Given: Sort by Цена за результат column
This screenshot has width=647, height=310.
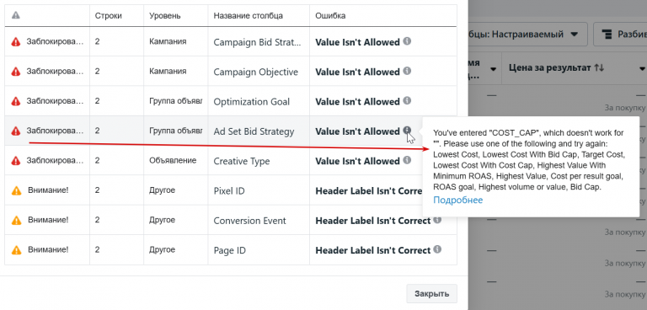Looking at the screenshot, I should [557, 67].
